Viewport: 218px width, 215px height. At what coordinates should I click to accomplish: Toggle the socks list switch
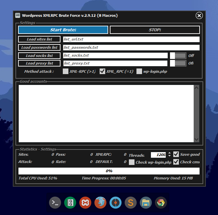[x=178, y=56]
